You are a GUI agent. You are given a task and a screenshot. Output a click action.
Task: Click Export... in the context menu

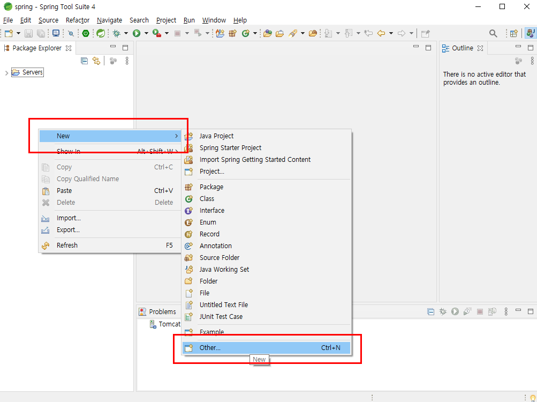110,230
